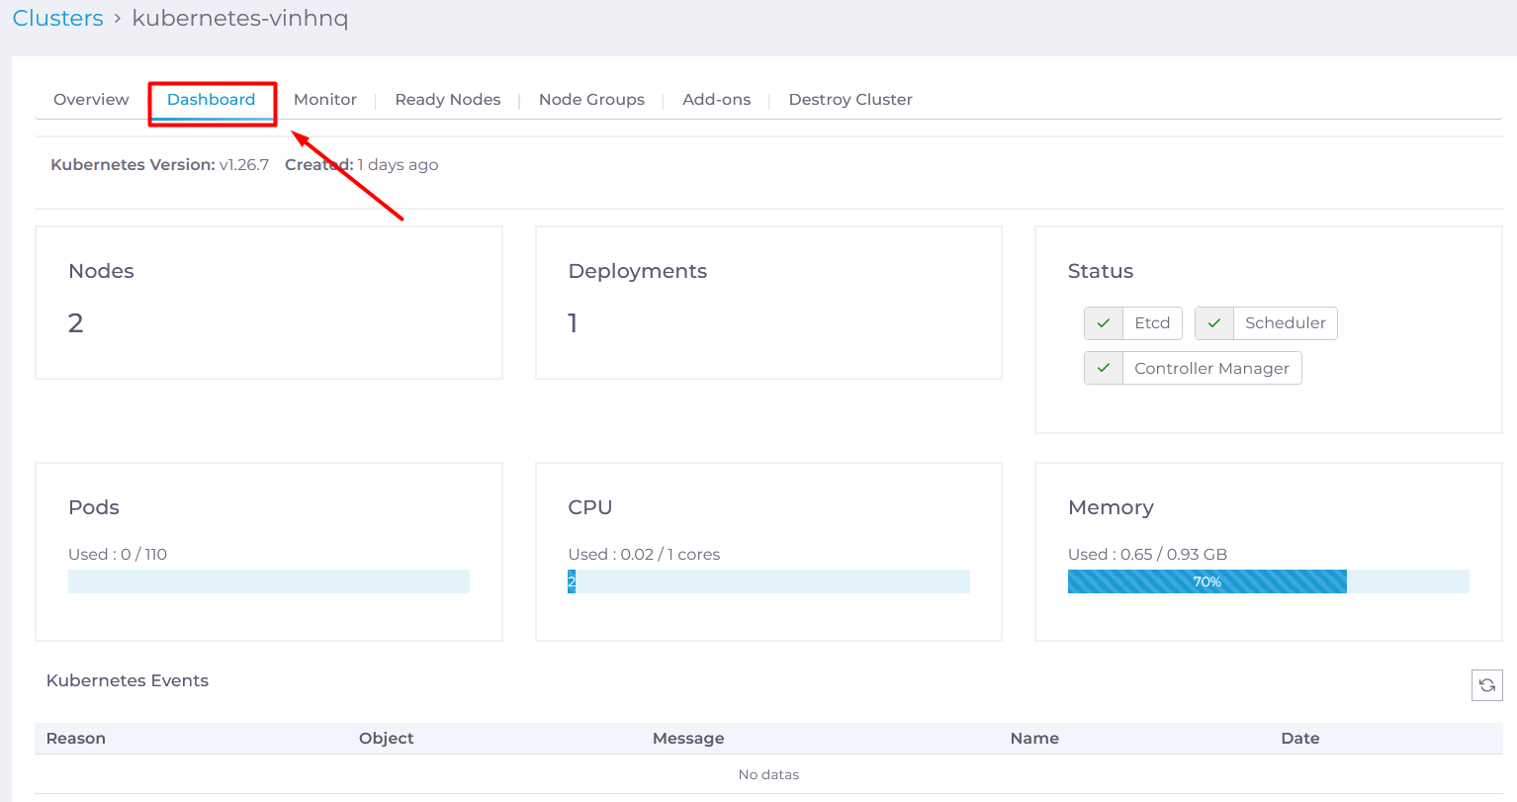Click the CPU usage progress bar
1517x802 pixels.
click(768, 581)
